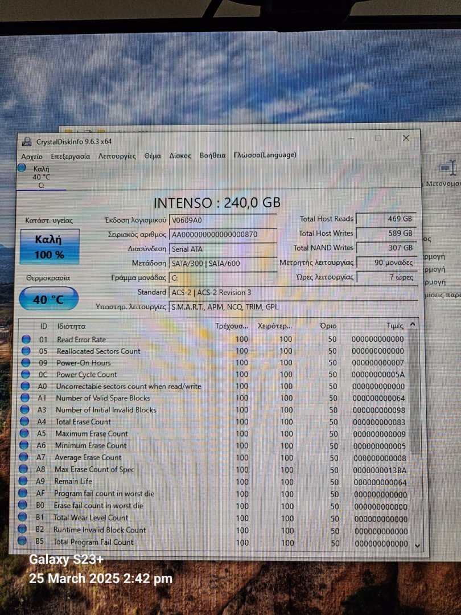
Task: Click the firmware field V0609A0
Action: click(x=223, y=220)
